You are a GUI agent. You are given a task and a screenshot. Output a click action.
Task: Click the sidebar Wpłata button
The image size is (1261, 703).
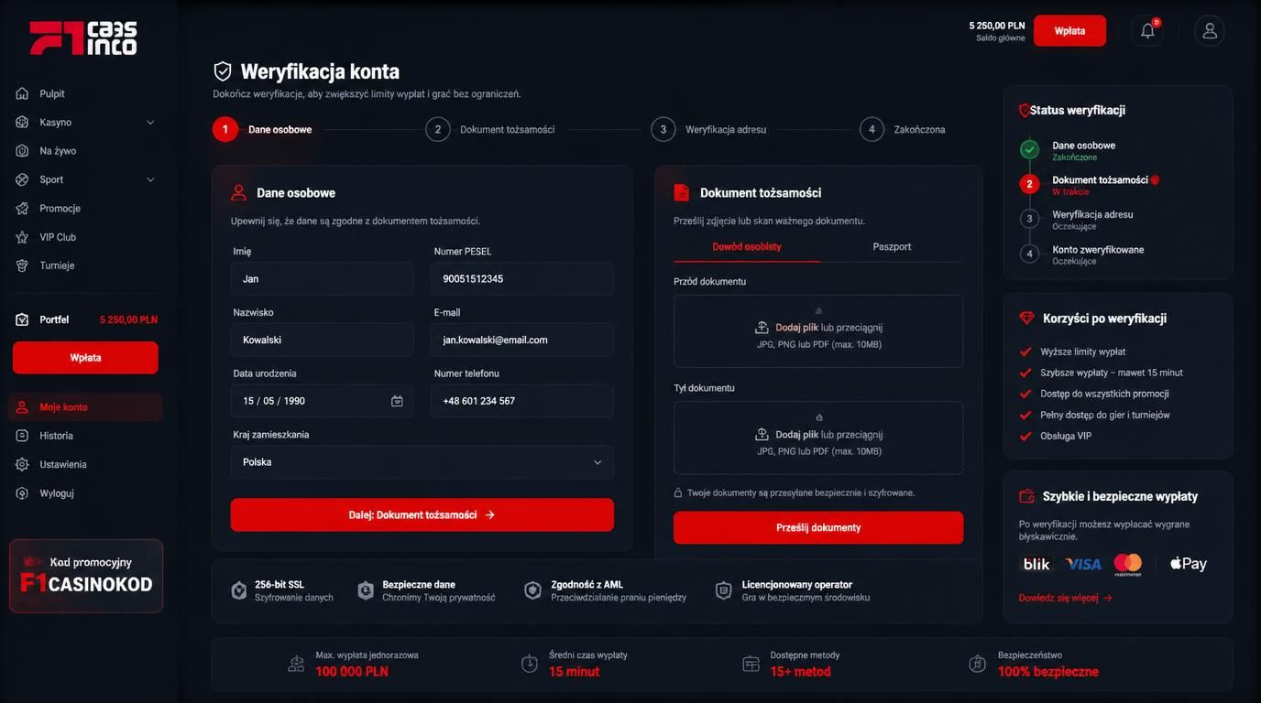85,358
